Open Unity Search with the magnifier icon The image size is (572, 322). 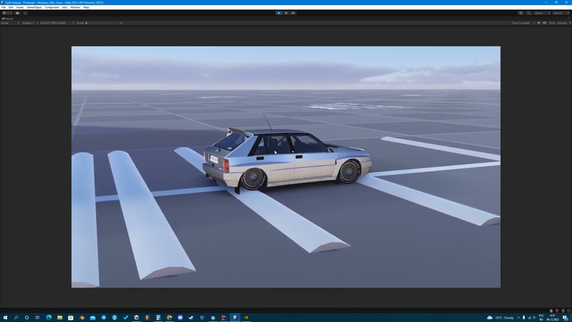529,13
